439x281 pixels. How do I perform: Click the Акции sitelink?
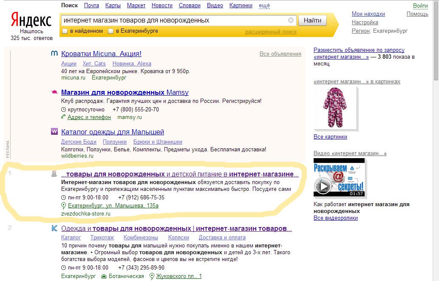[68, 64]
